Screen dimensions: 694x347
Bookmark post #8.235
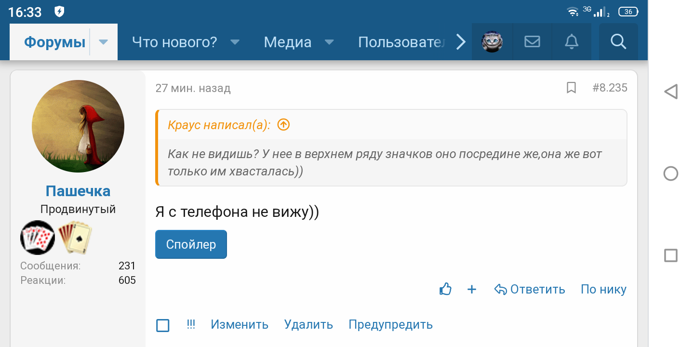tap(571, 88)
